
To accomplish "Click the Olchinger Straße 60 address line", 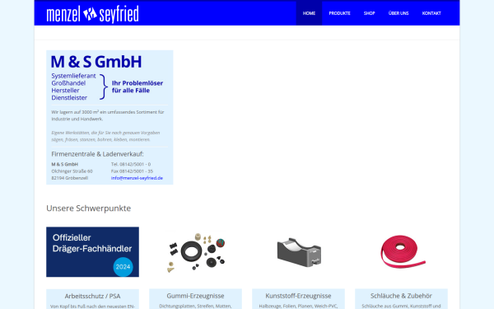I will coord(72,171).
